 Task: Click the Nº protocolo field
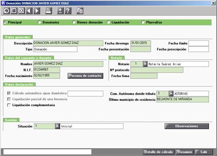click(157, 70)
